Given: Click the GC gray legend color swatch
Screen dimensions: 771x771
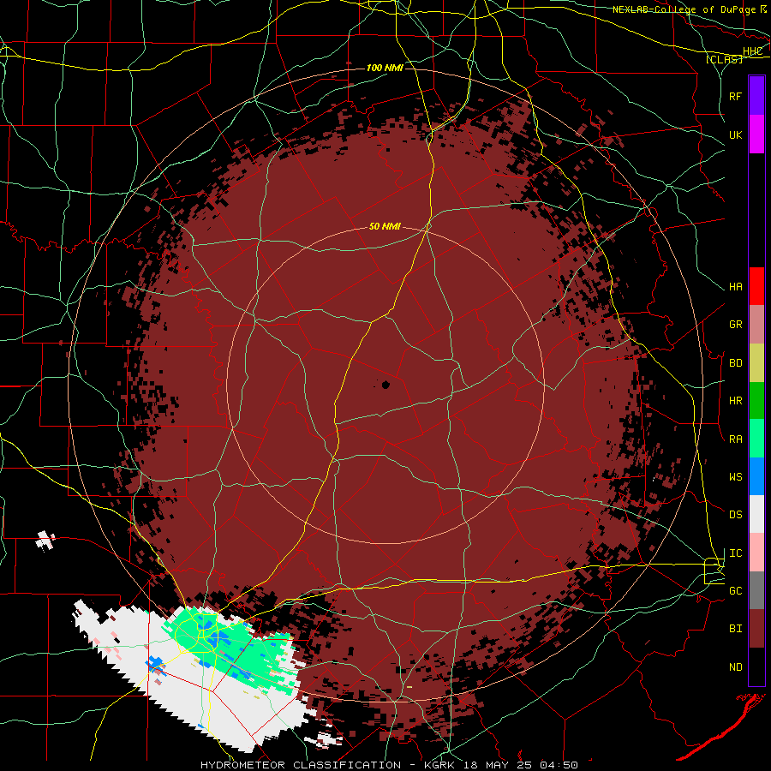Looking at the screenshot, I should (x=756, y=590).
